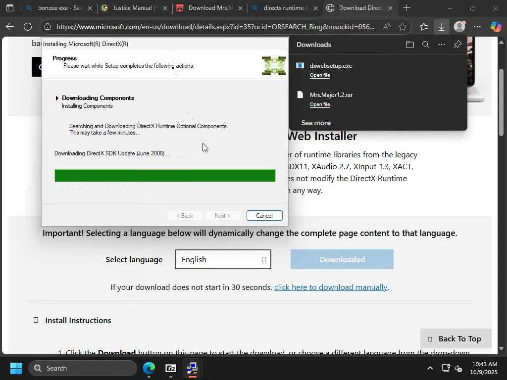Viewport: 507px width, 380px height.
Task: Click the dxwebsetup.exe file icon
Action: pyautogui.click(x=300, y=66)
